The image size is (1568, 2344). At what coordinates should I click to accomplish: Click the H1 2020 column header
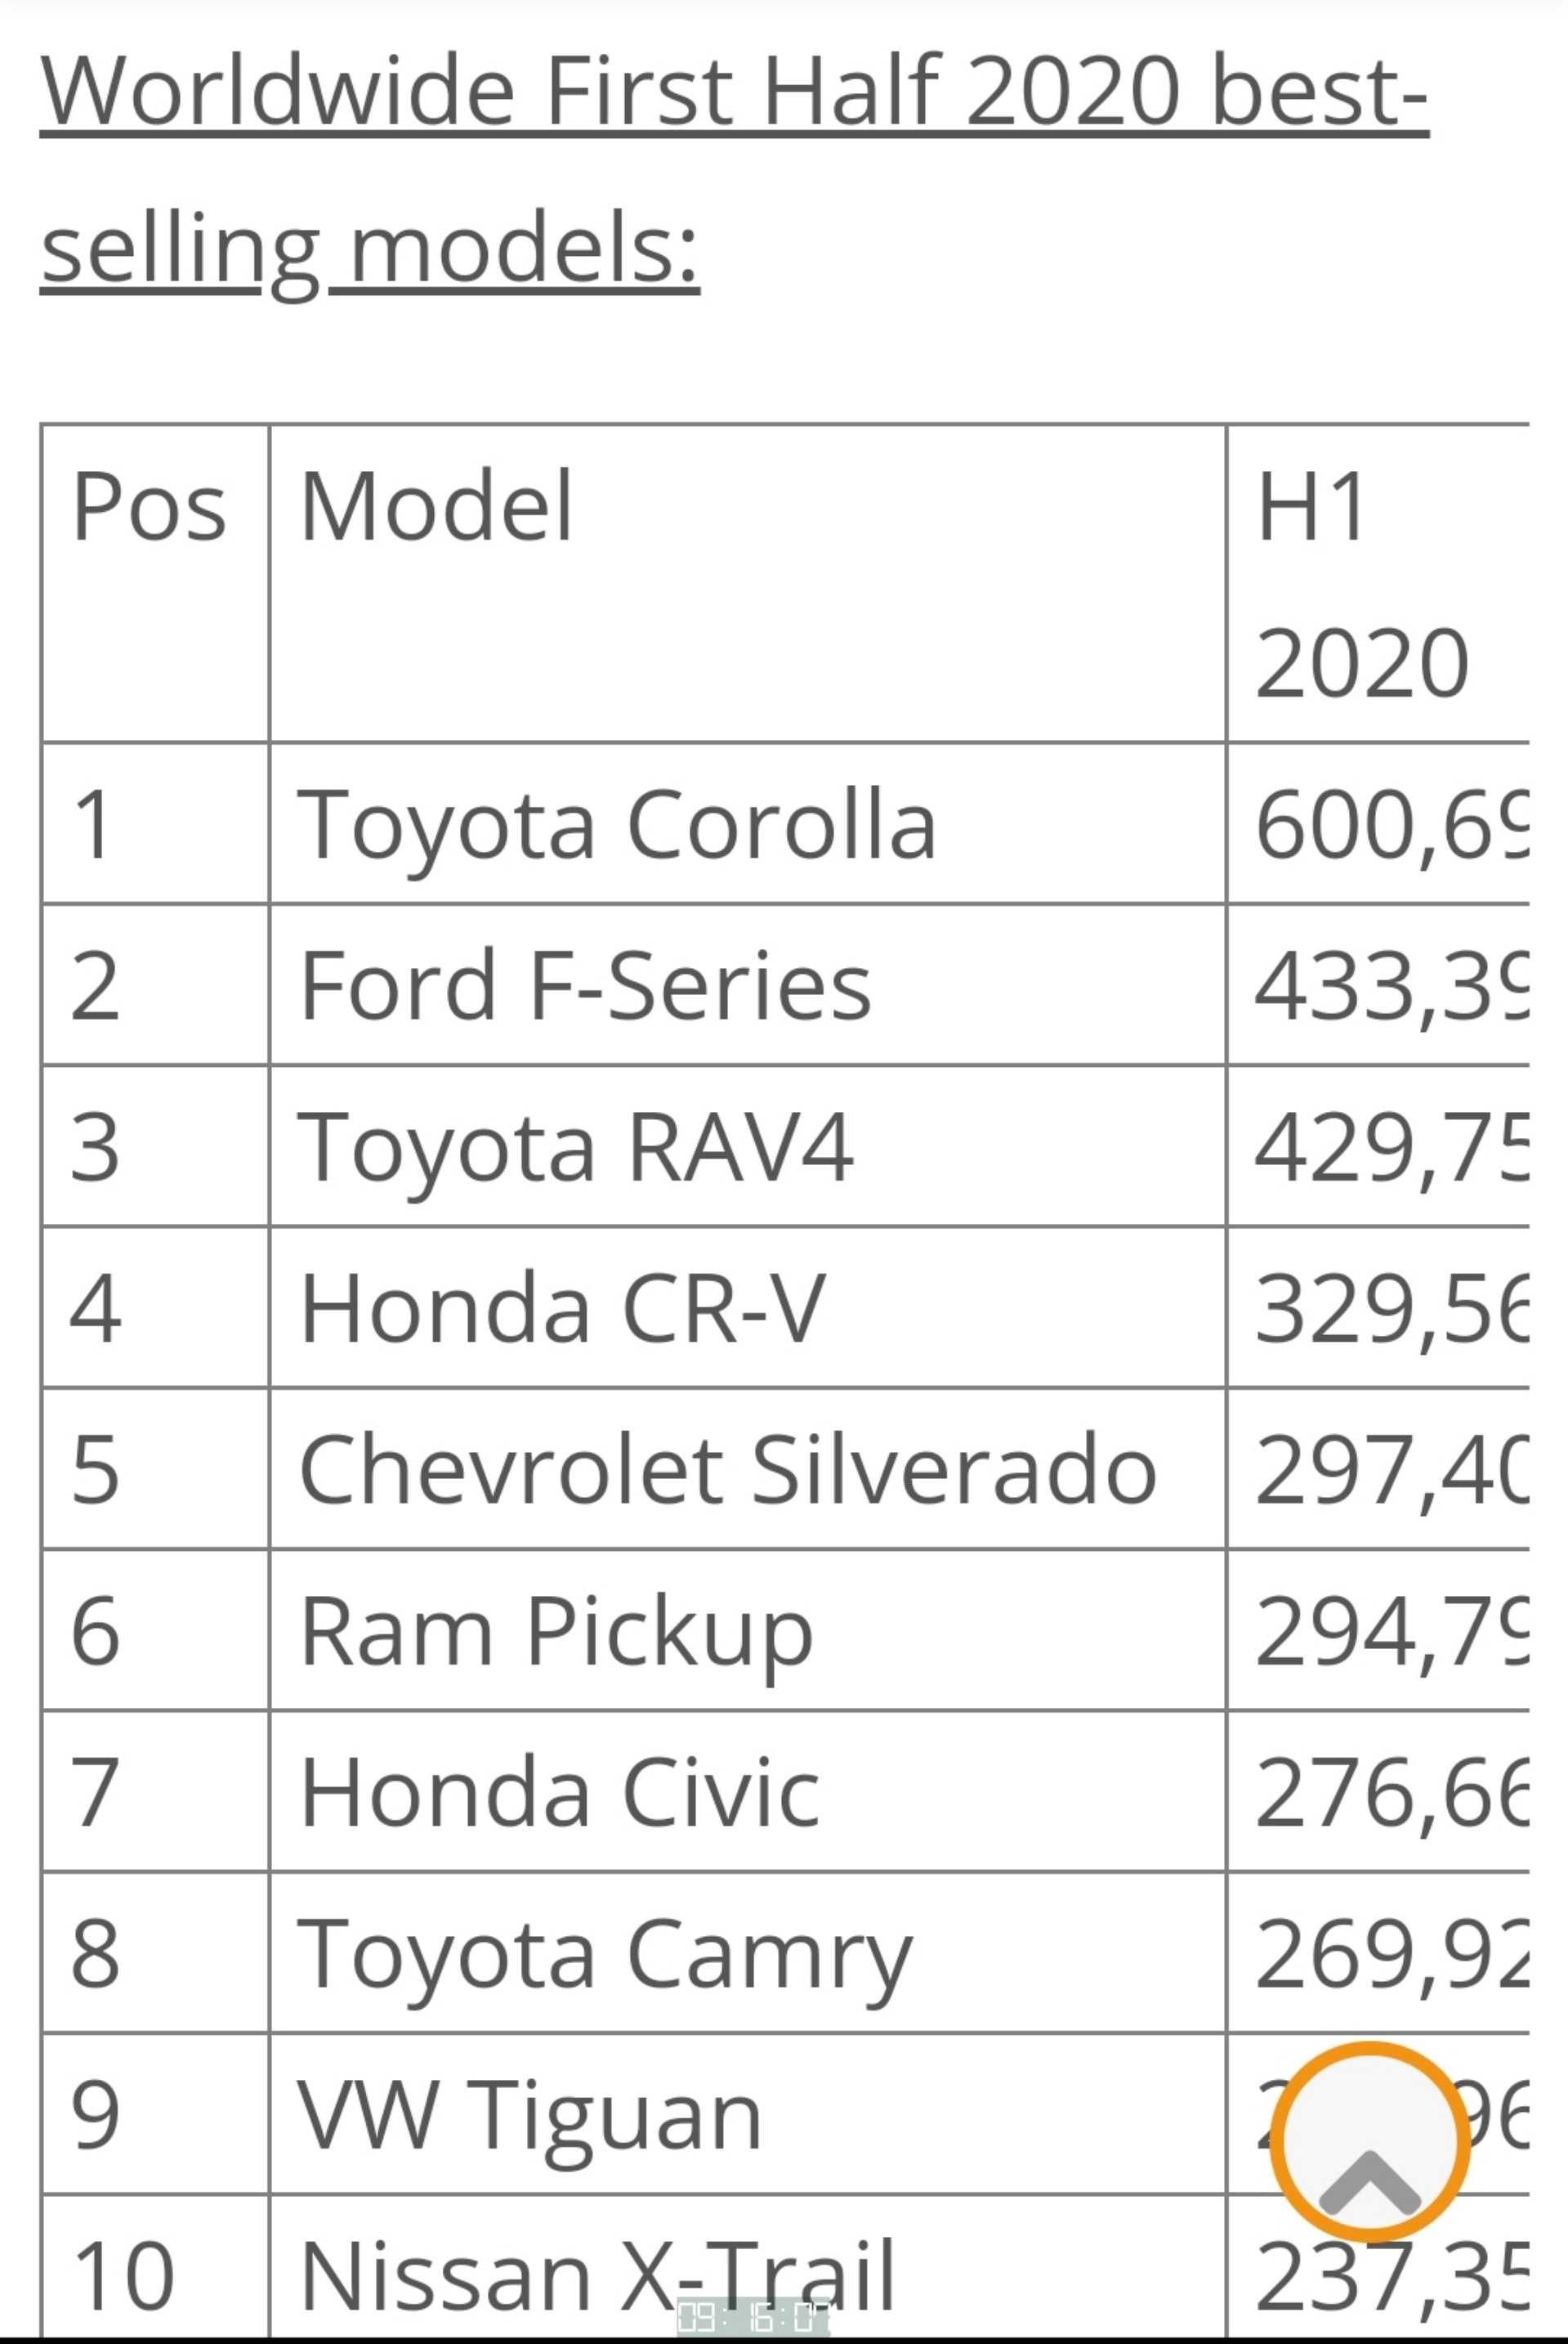pyautogui.click(x=1378, y=583)
